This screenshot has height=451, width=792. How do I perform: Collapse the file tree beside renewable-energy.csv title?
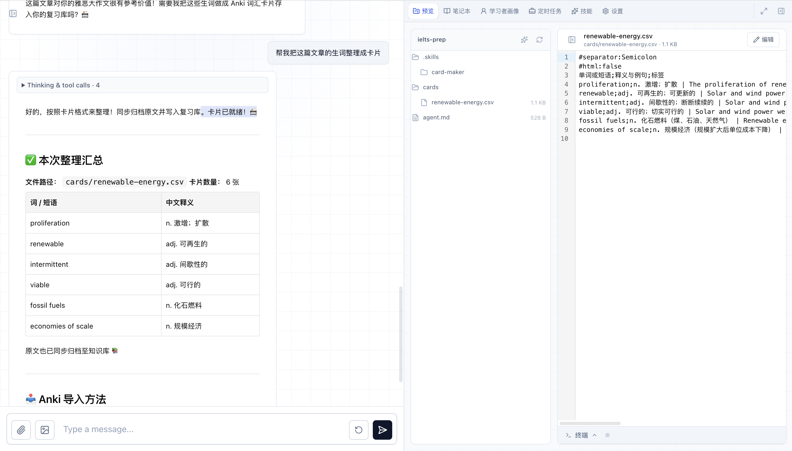572,40
